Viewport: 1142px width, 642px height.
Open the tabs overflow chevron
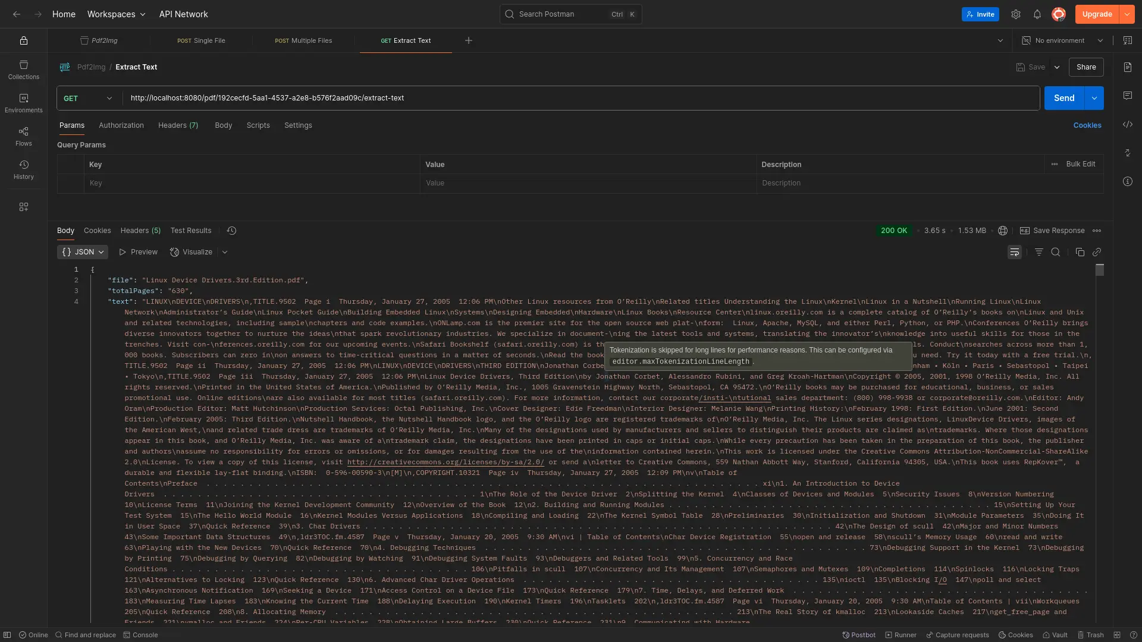click(1000, 40)
